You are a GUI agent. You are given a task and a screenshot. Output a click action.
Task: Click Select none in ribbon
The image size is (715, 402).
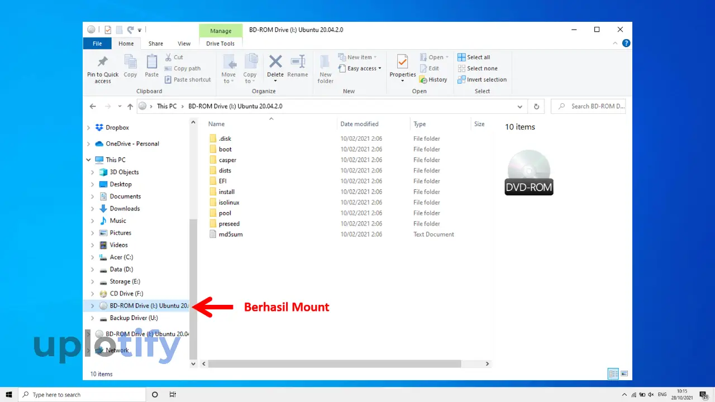coord(477,68)
